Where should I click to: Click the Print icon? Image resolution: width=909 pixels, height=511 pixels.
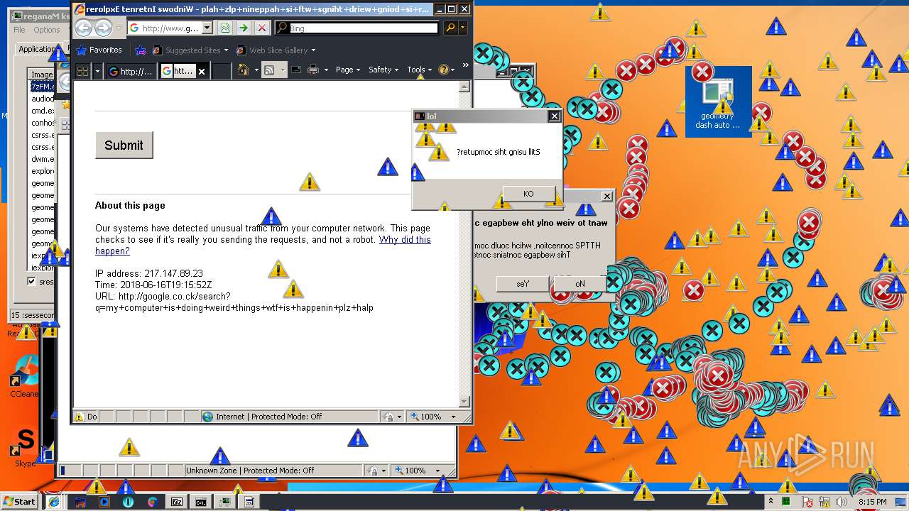click(x=313, y=70)
